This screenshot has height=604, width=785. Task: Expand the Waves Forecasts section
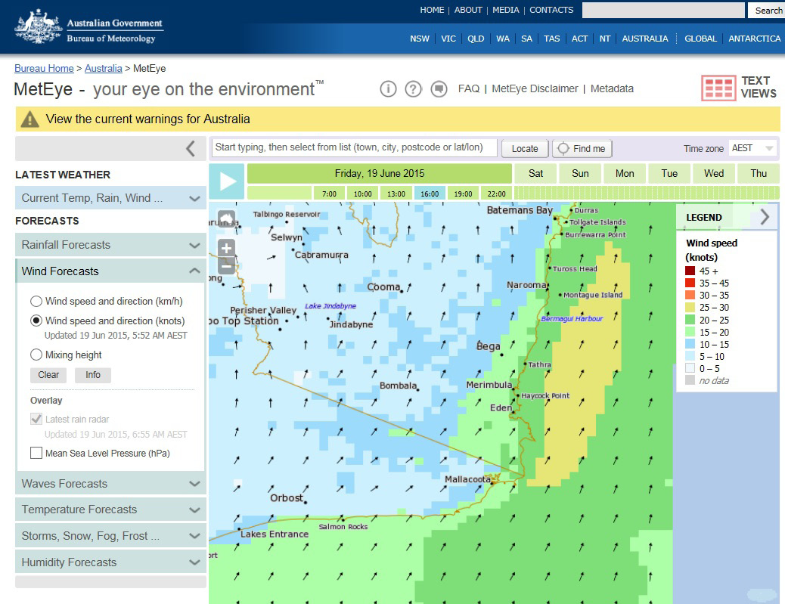110,484
